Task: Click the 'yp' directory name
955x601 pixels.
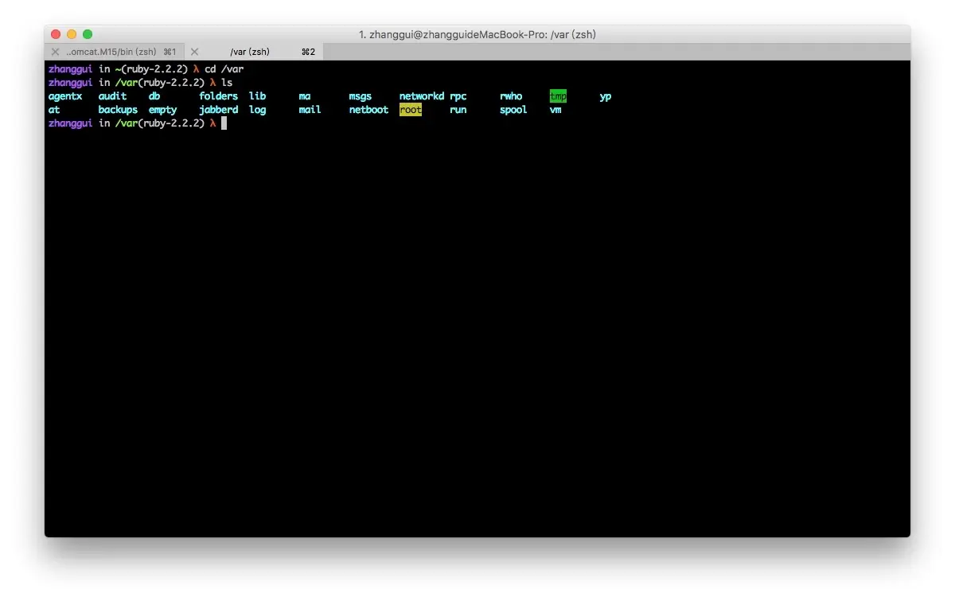Action: tap(606, 96)
